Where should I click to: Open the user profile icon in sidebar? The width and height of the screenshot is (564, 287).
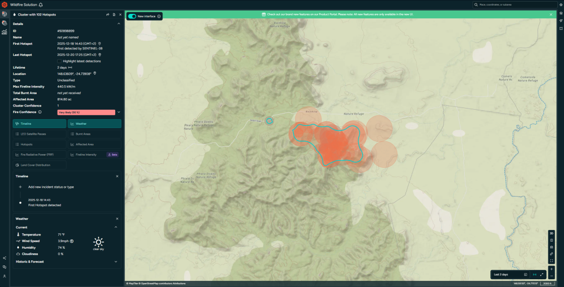tap(4, 276)
